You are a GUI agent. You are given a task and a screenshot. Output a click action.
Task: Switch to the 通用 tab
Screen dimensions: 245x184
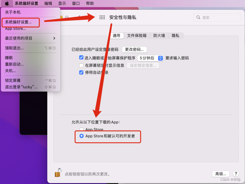point(116,36)
